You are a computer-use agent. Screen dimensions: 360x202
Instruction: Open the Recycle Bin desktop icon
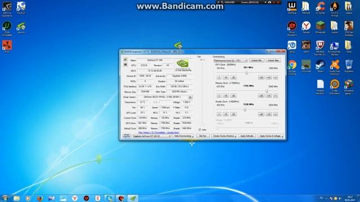coord(349,66)
